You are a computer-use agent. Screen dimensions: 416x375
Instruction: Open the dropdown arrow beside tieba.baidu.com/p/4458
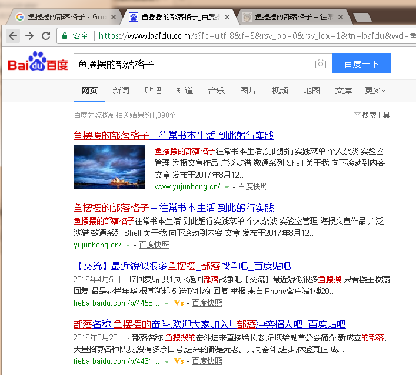(x=166, y=303)
